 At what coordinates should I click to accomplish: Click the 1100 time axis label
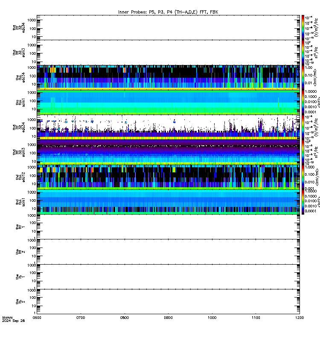[256, 318]
